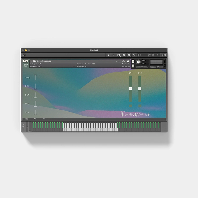Open the FX tab in the instrument footer
Screen dimensions: 198x198
coord(44,119)
